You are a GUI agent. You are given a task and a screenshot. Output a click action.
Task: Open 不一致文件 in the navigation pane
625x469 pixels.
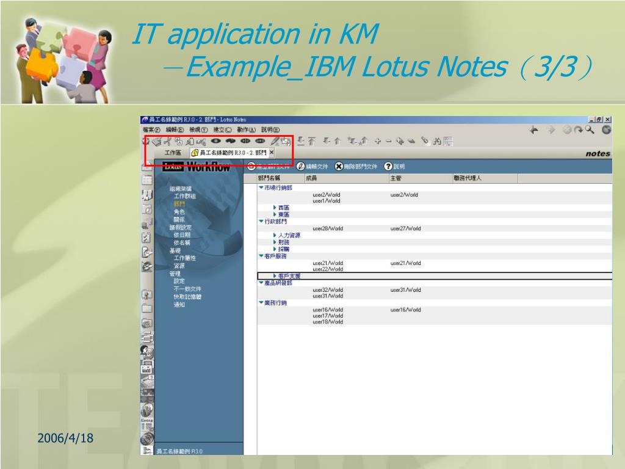(187, 289)
